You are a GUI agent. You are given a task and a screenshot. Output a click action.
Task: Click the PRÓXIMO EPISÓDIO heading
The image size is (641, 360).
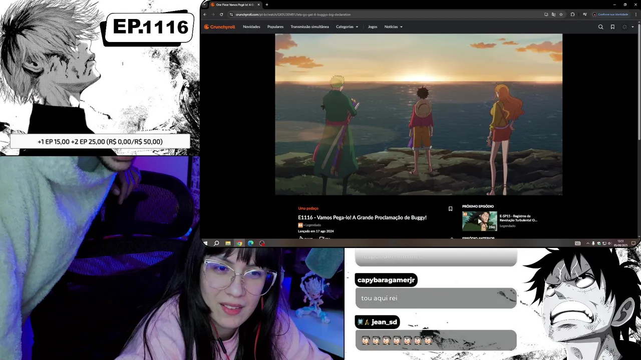tap(478, 206)
